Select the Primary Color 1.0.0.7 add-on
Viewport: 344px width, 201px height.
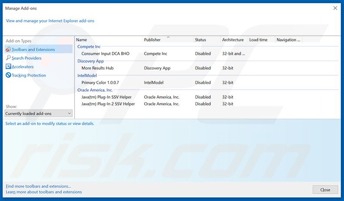click(x=100, y=83)
